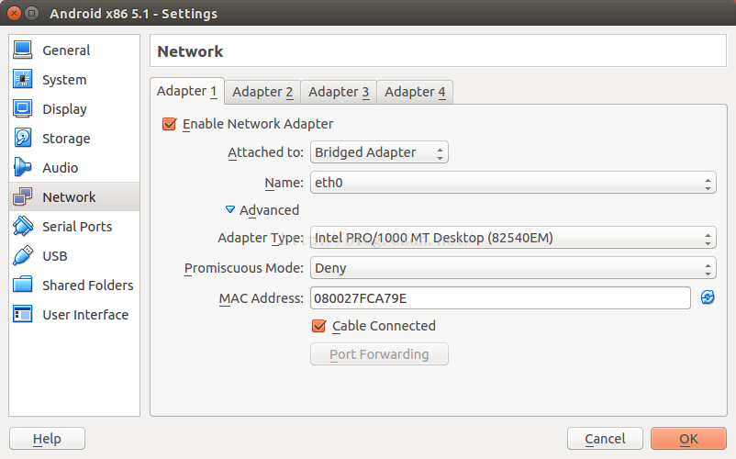This screenshot has width=736, height=459.
Task: Open Display settings screen icon
Action: [23, 109]
